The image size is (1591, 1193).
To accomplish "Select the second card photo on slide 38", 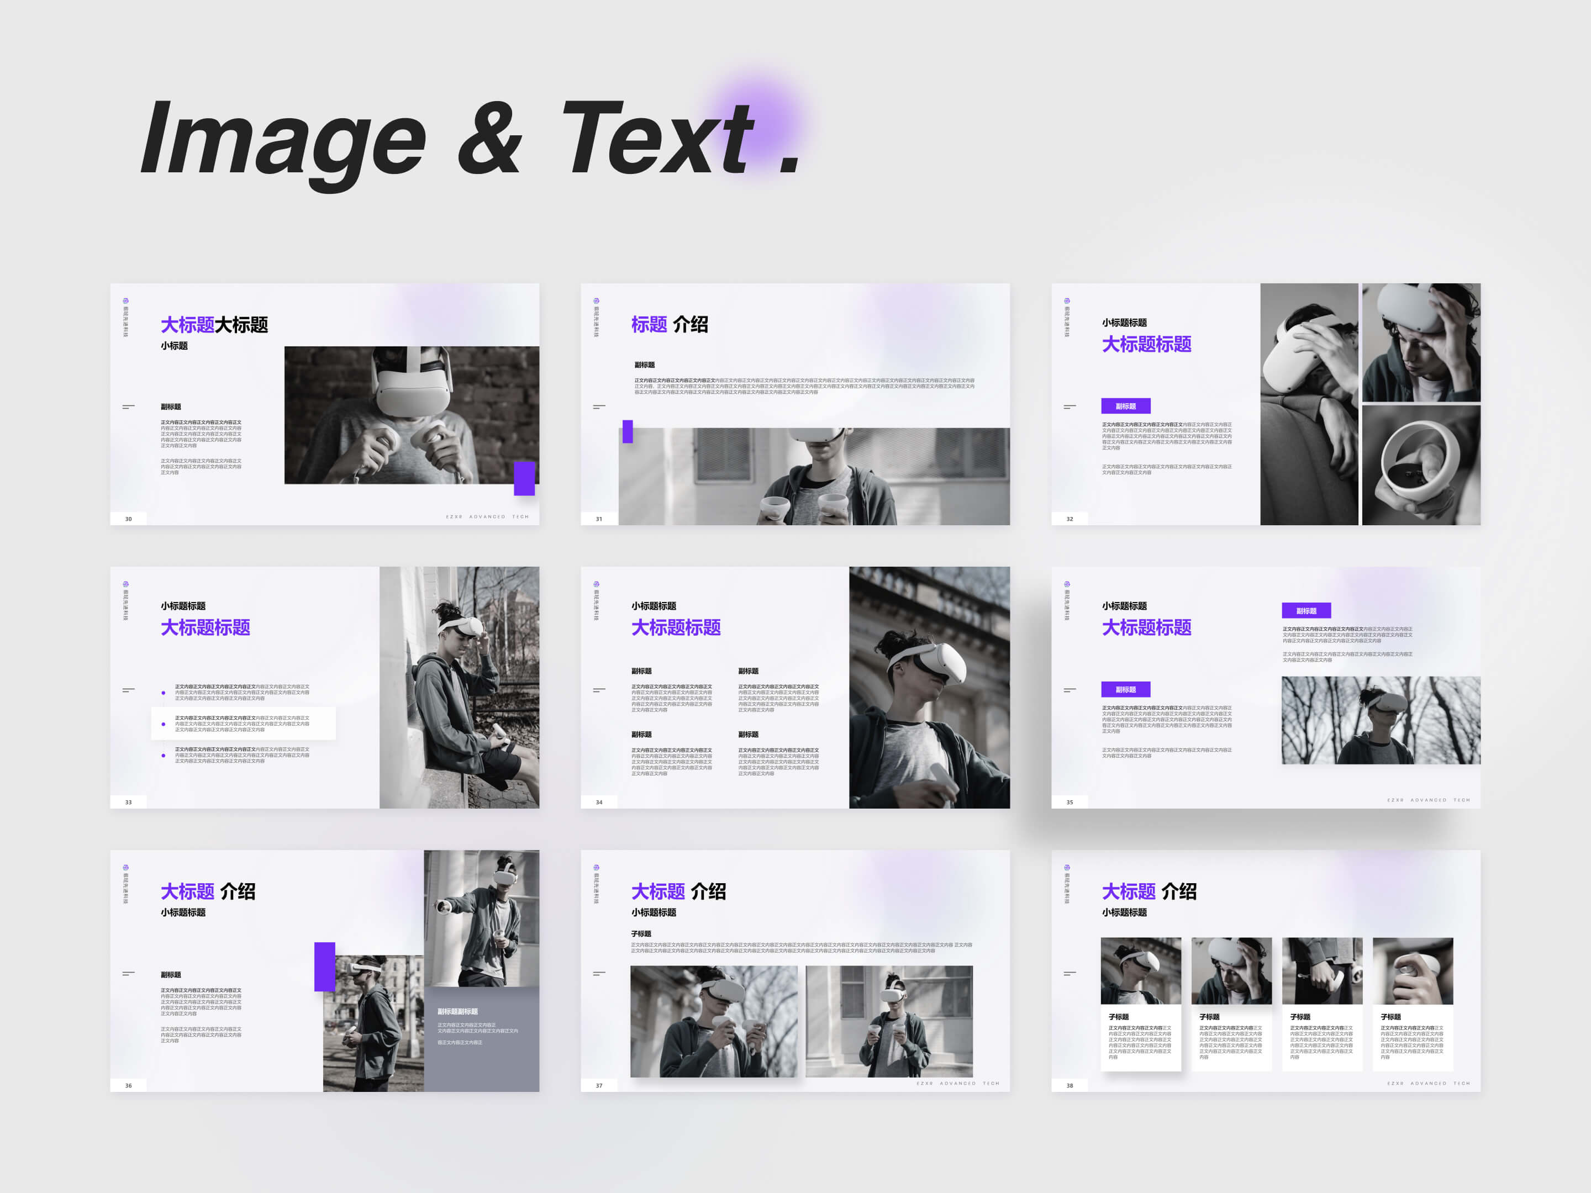I will [x=1231, y=971].
